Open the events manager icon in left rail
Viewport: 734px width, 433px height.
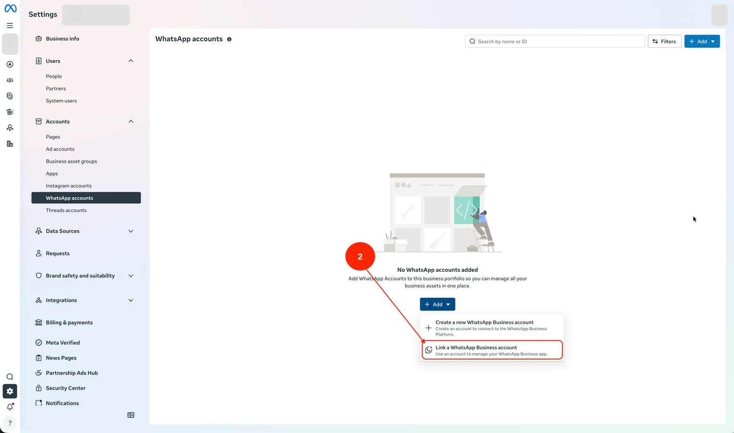10,112
